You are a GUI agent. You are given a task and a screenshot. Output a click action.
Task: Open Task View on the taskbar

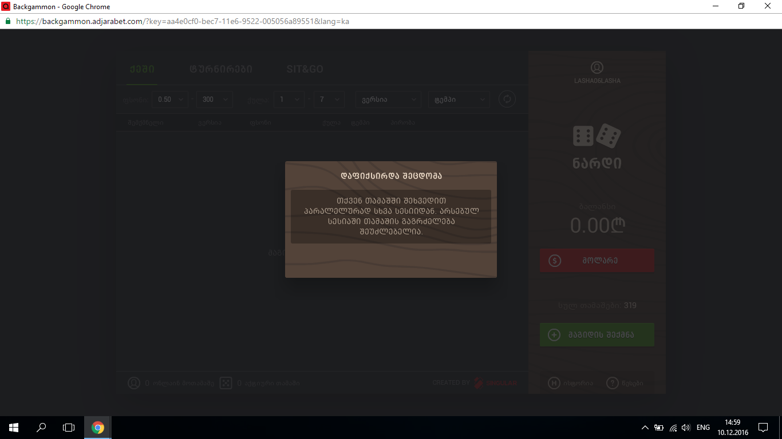click(x=69, y=428)
